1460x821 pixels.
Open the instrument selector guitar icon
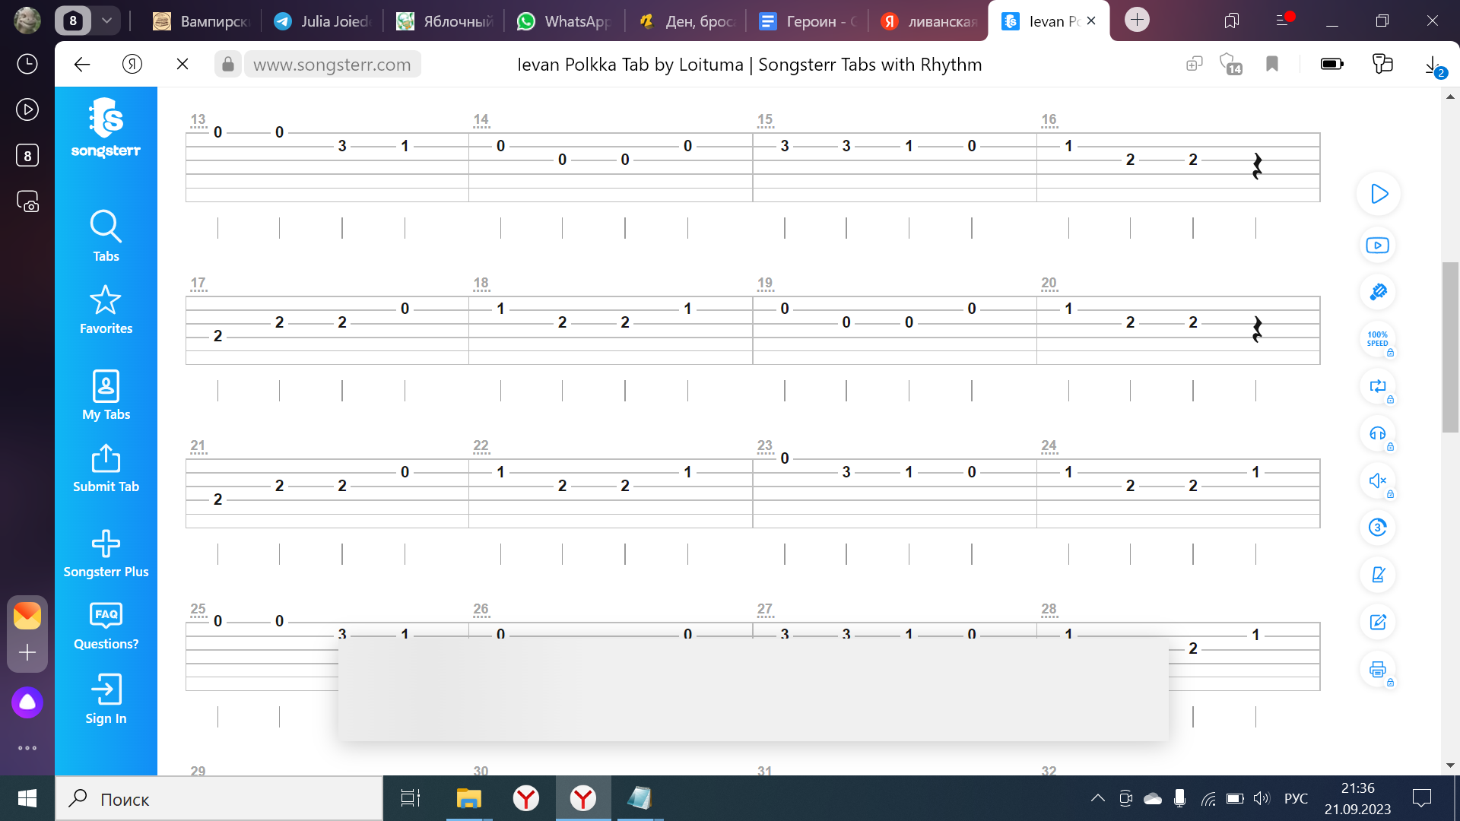1377,292
